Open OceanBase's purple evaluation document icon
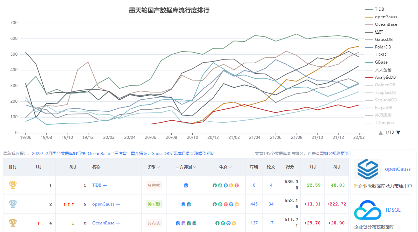The width and height of the screenshot is (418, 232). pos(183,223)
